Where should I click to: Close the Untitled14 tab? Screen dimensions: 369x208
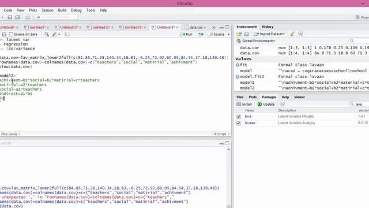point(177,28)
